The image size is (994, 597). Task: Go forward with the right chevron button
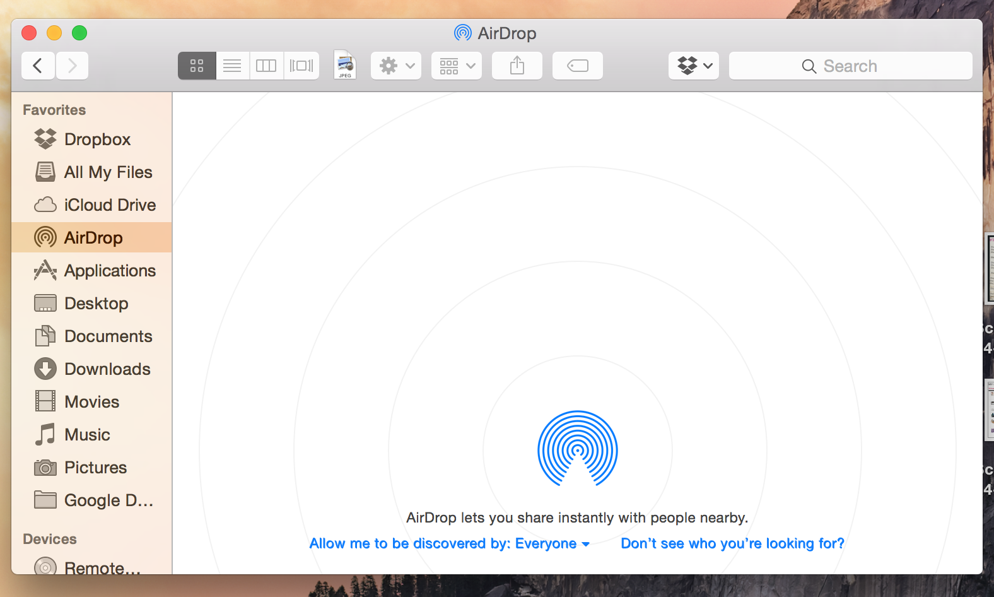point(72,66)
